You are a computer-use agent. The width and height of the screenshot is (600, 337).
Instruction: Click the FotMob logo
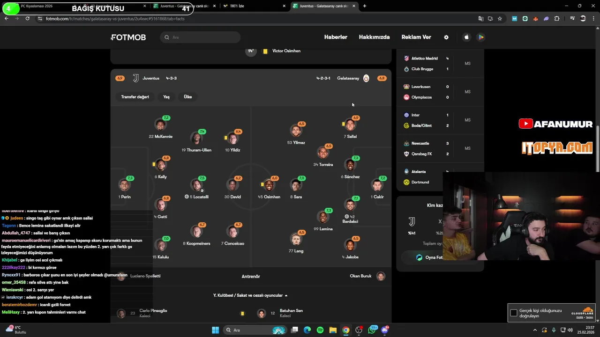[x=128, y=37]
